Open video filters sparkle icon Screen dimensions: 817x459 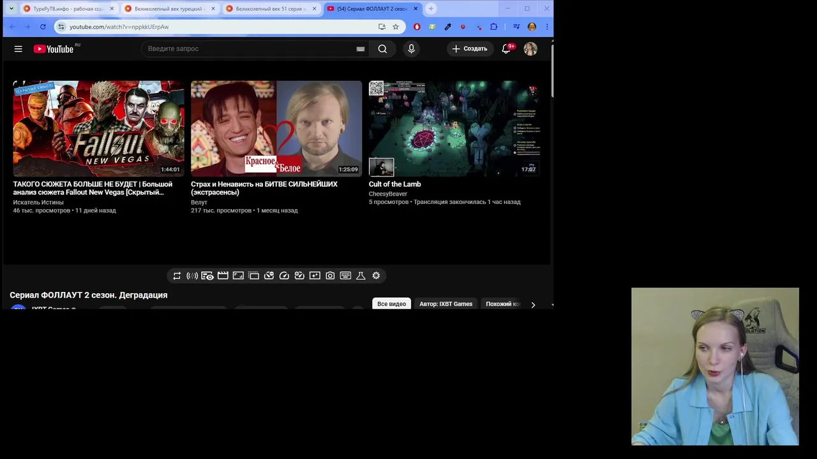(315, 275)
